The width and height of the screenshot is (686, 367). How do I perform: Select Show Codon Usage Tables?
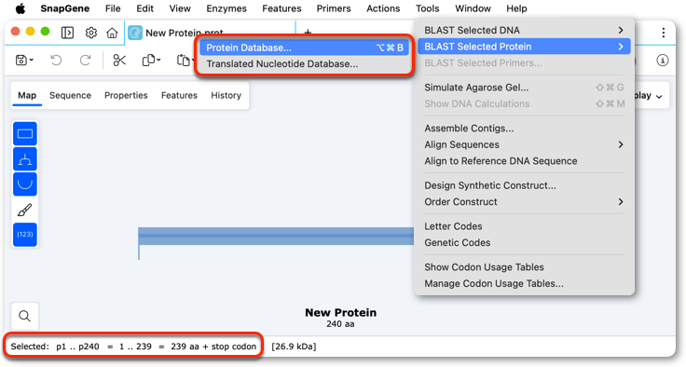pos(524,267)
